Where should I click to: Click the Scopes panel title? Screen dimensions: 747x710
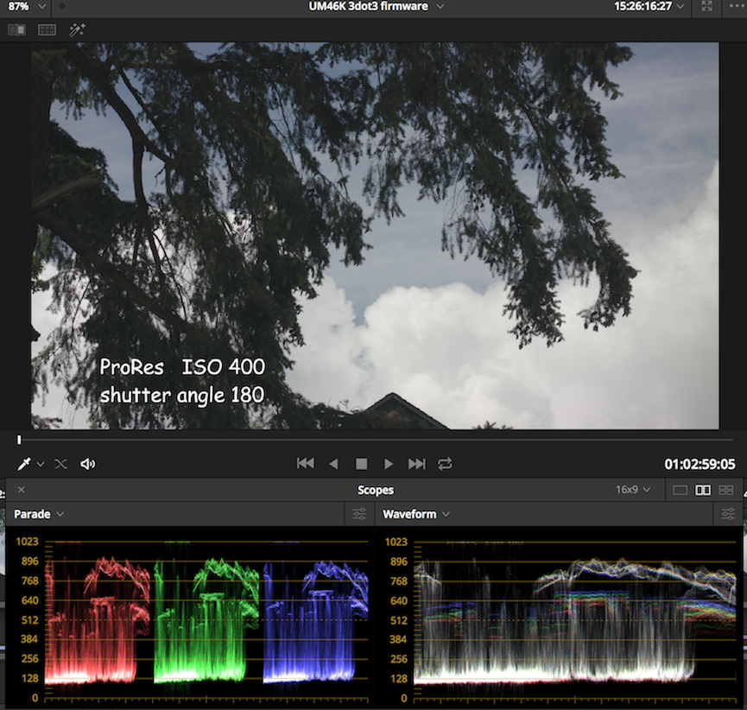coord(376,490)
